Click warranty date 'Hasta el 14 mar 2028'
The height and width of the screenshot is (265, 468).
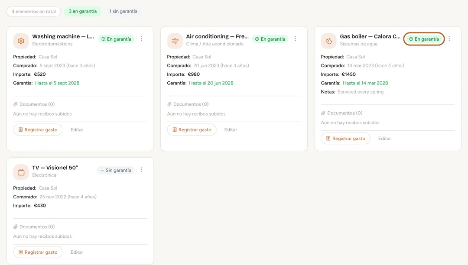coord(365,83)
